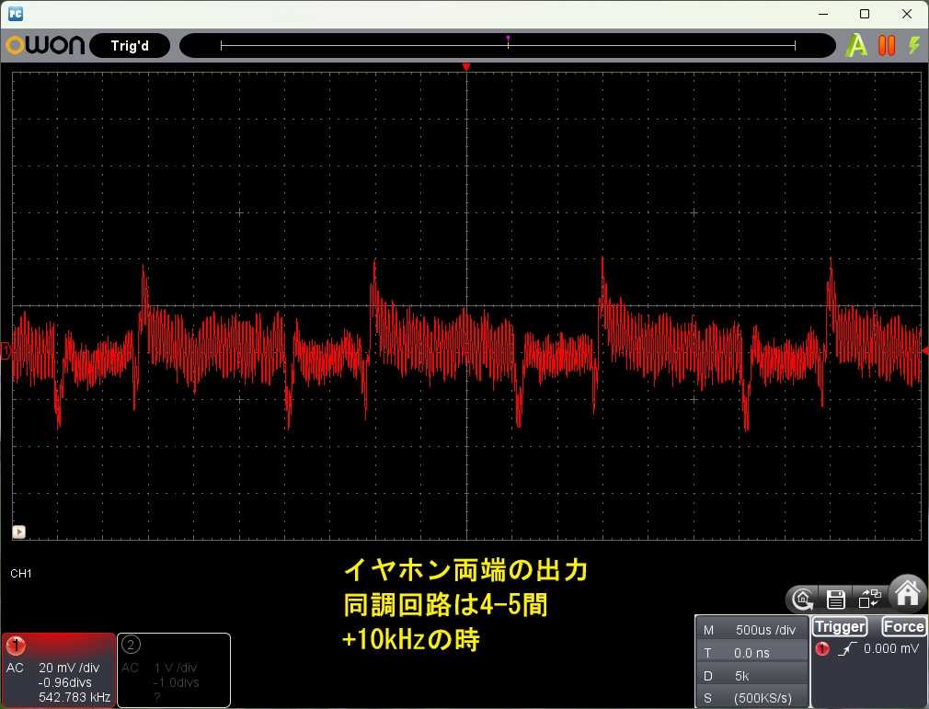Click the Force trigger button
Viewport: 929px width, 709px height.
point(903,626)
